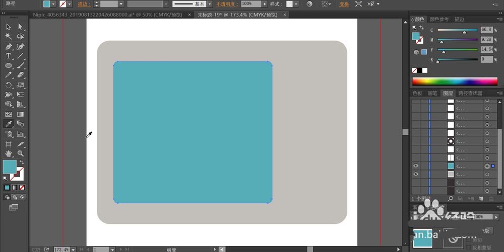The image size is (504, 252).
Task: Open the 基本 brush definition dropdown
Action: point(210,4)
